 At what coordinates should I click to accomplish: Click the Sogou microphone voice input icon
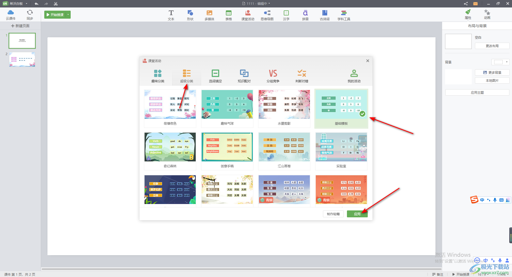click(495, 200)
